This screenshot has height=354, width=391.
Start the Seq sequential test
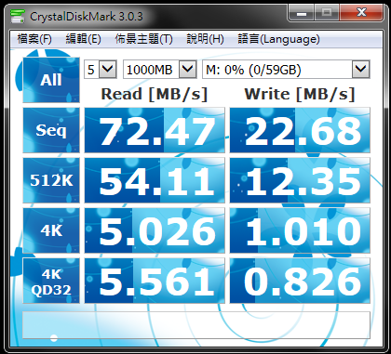[x=51, y=130]
